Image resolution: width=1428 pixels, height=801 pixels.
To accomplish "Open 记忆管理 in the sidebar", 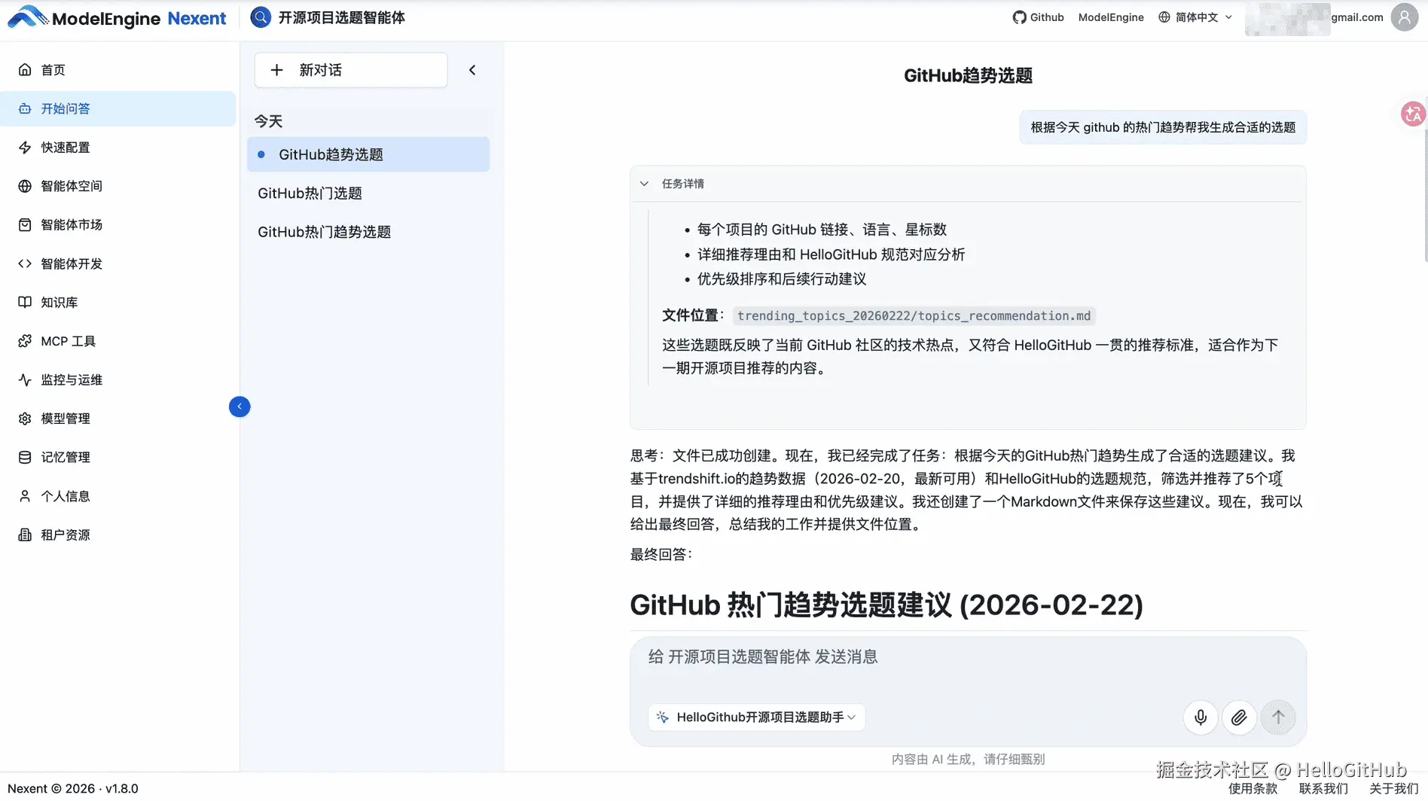I will [x=118, y=457].
